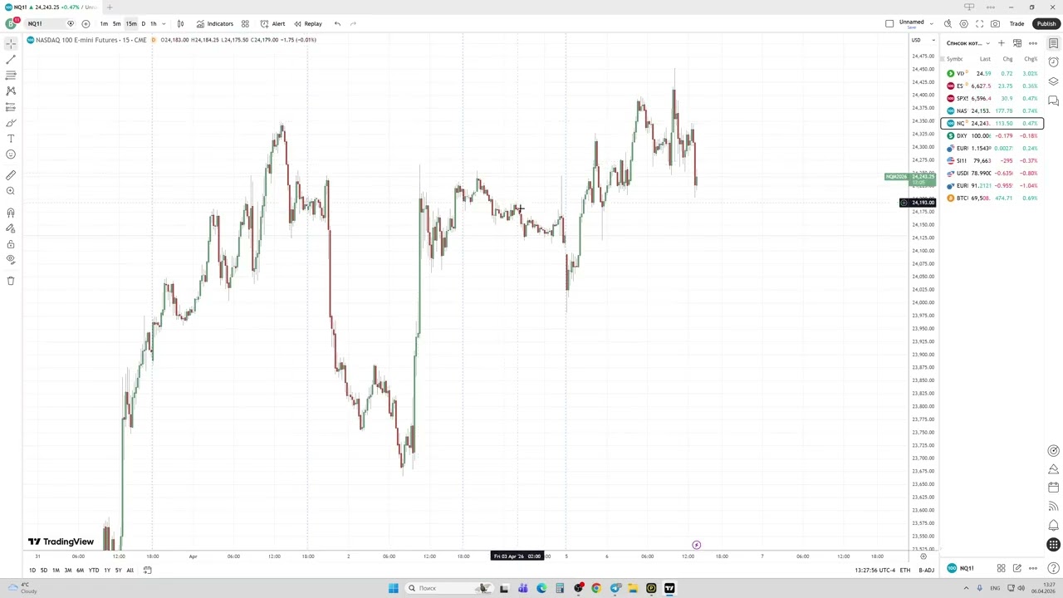The width and height of the screenshot is (1063, 598).
Task: Click the Publish button
Action: coord(1046,24)
